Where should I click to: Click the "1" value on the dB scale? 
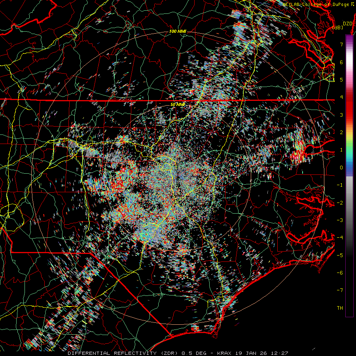pyautogui.click(x=341, y=150)
